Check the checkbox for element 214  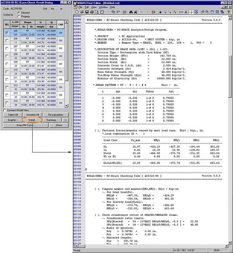click(x=7, y=103)
